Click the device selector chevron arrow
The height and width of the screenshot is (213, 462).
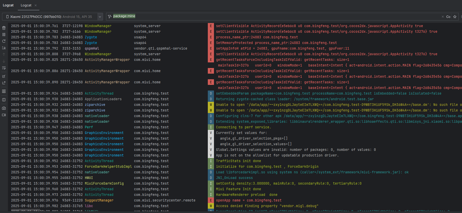100,17
